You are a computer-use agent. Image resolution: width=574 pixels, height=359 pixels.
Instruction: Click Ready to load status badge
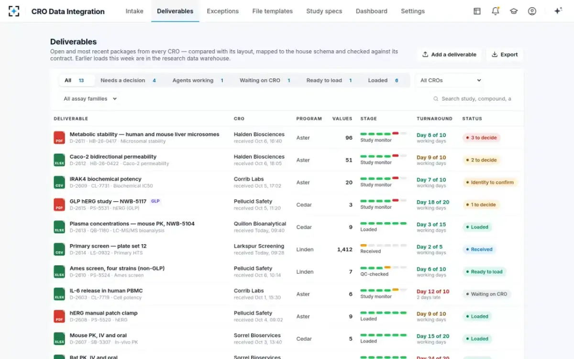tap(484, 272)
